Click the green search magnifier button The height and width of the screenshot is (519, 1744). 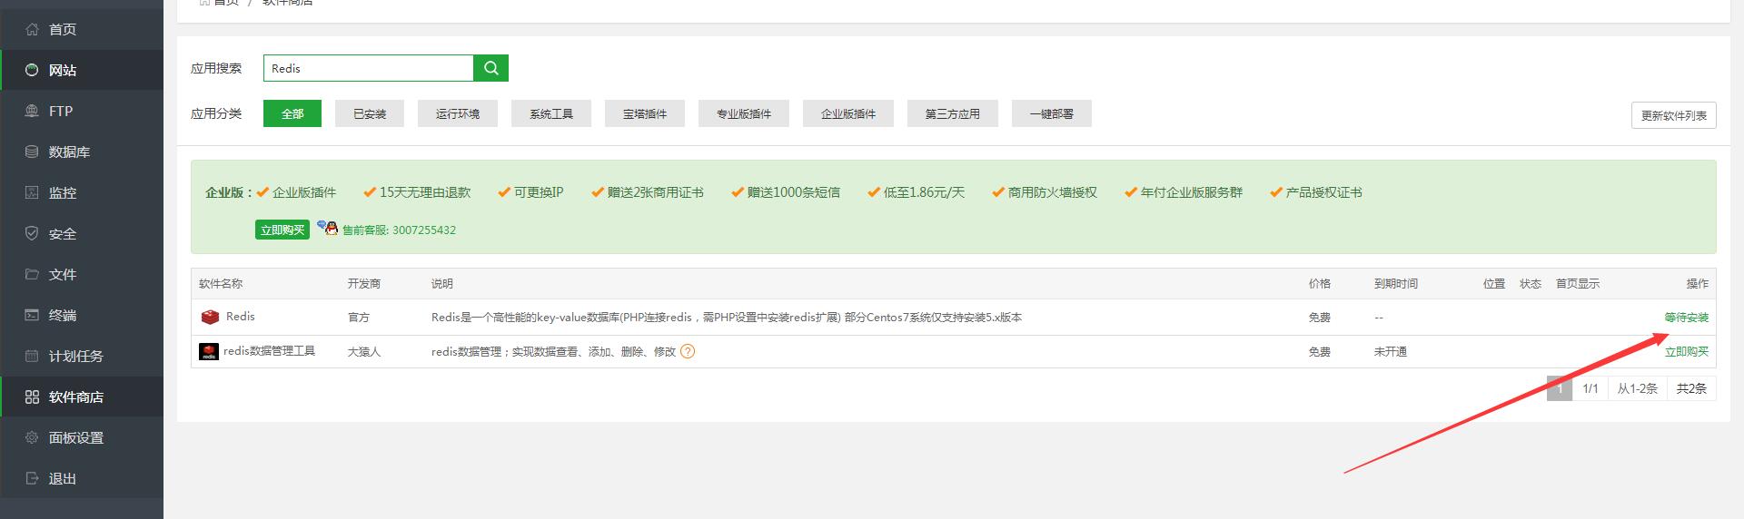490,68
